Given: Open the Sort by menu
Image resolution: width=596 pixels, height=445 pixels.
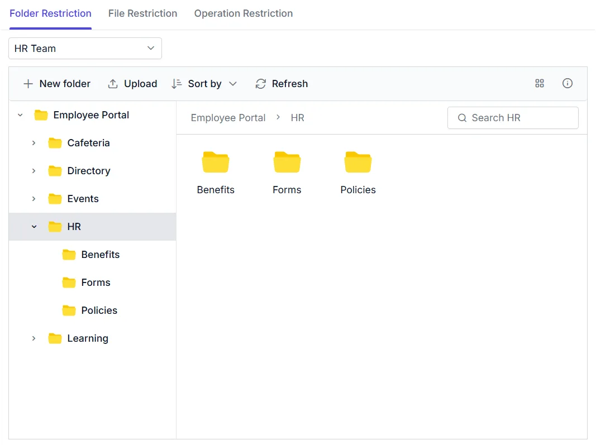Looking at the screenshot, I should (204, 84).
